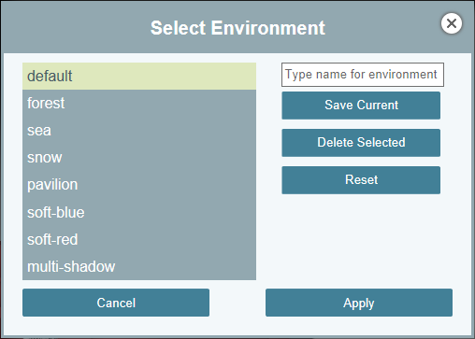The width and height of the screenshot is (475, 339).
Task: Click Delete Selected button
Action: coord(361,143)
